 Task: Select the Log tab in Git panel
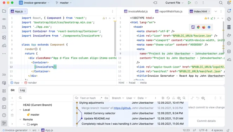(22, 90)
